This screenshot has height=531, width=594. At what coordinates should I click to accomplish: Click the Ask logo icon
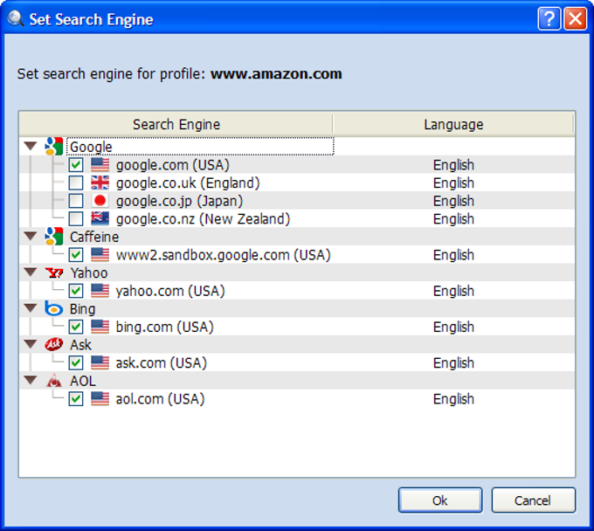point(54,345)
